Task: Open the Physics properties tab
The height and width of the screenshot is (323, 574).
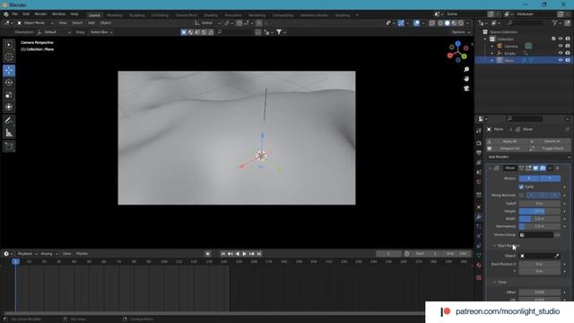Action: coord(479,236)
